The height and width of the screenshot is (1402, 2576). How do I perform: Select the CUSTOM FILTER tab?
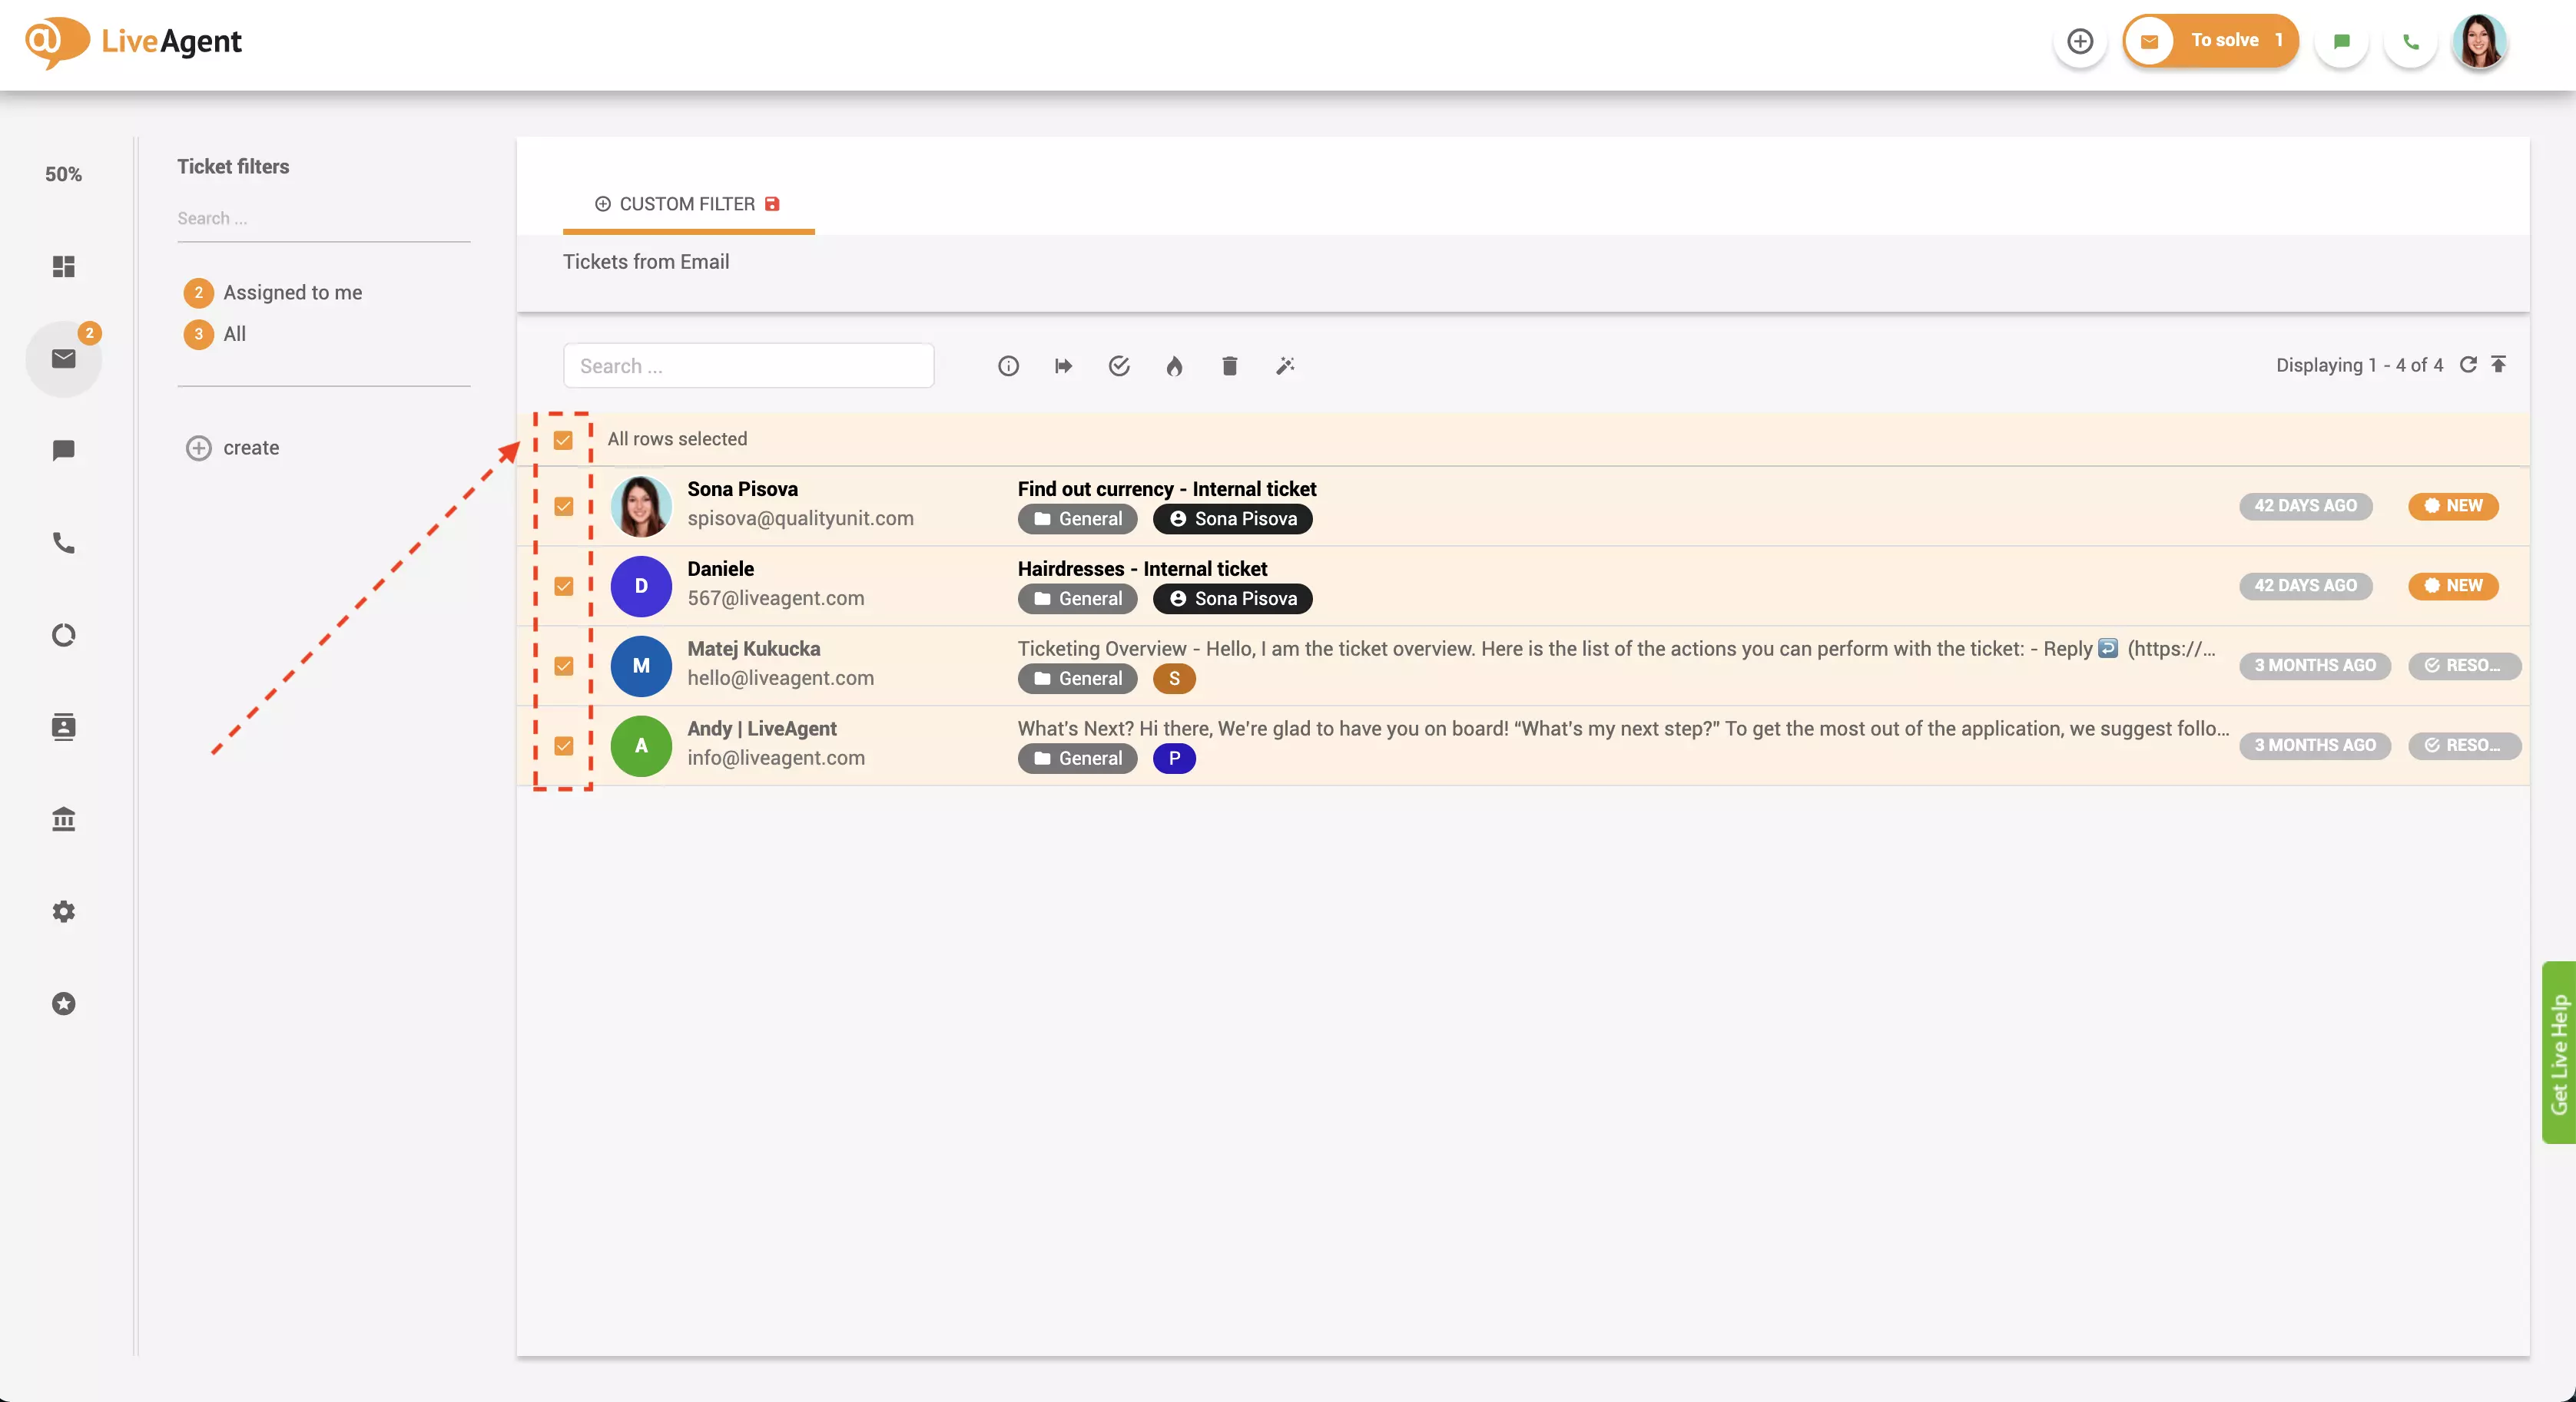[687, 204]
